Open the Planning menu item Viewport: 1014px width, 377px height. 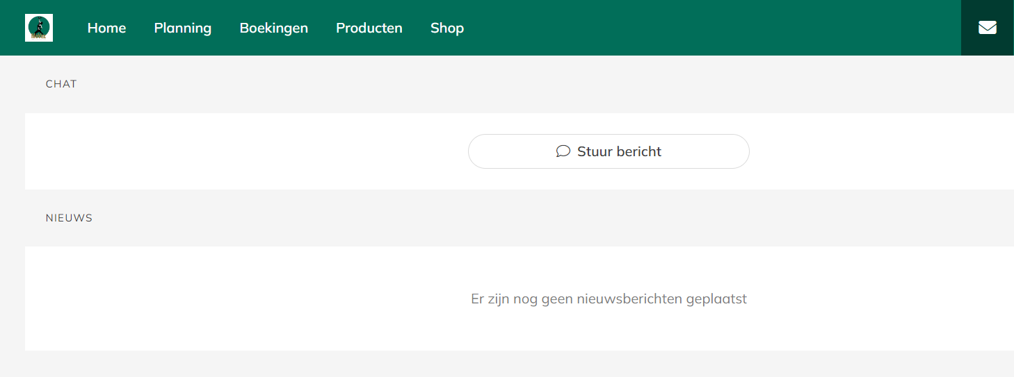(x=183, y=28)
